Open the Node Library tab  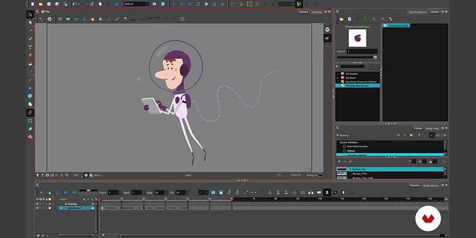(x=431, y=186)
